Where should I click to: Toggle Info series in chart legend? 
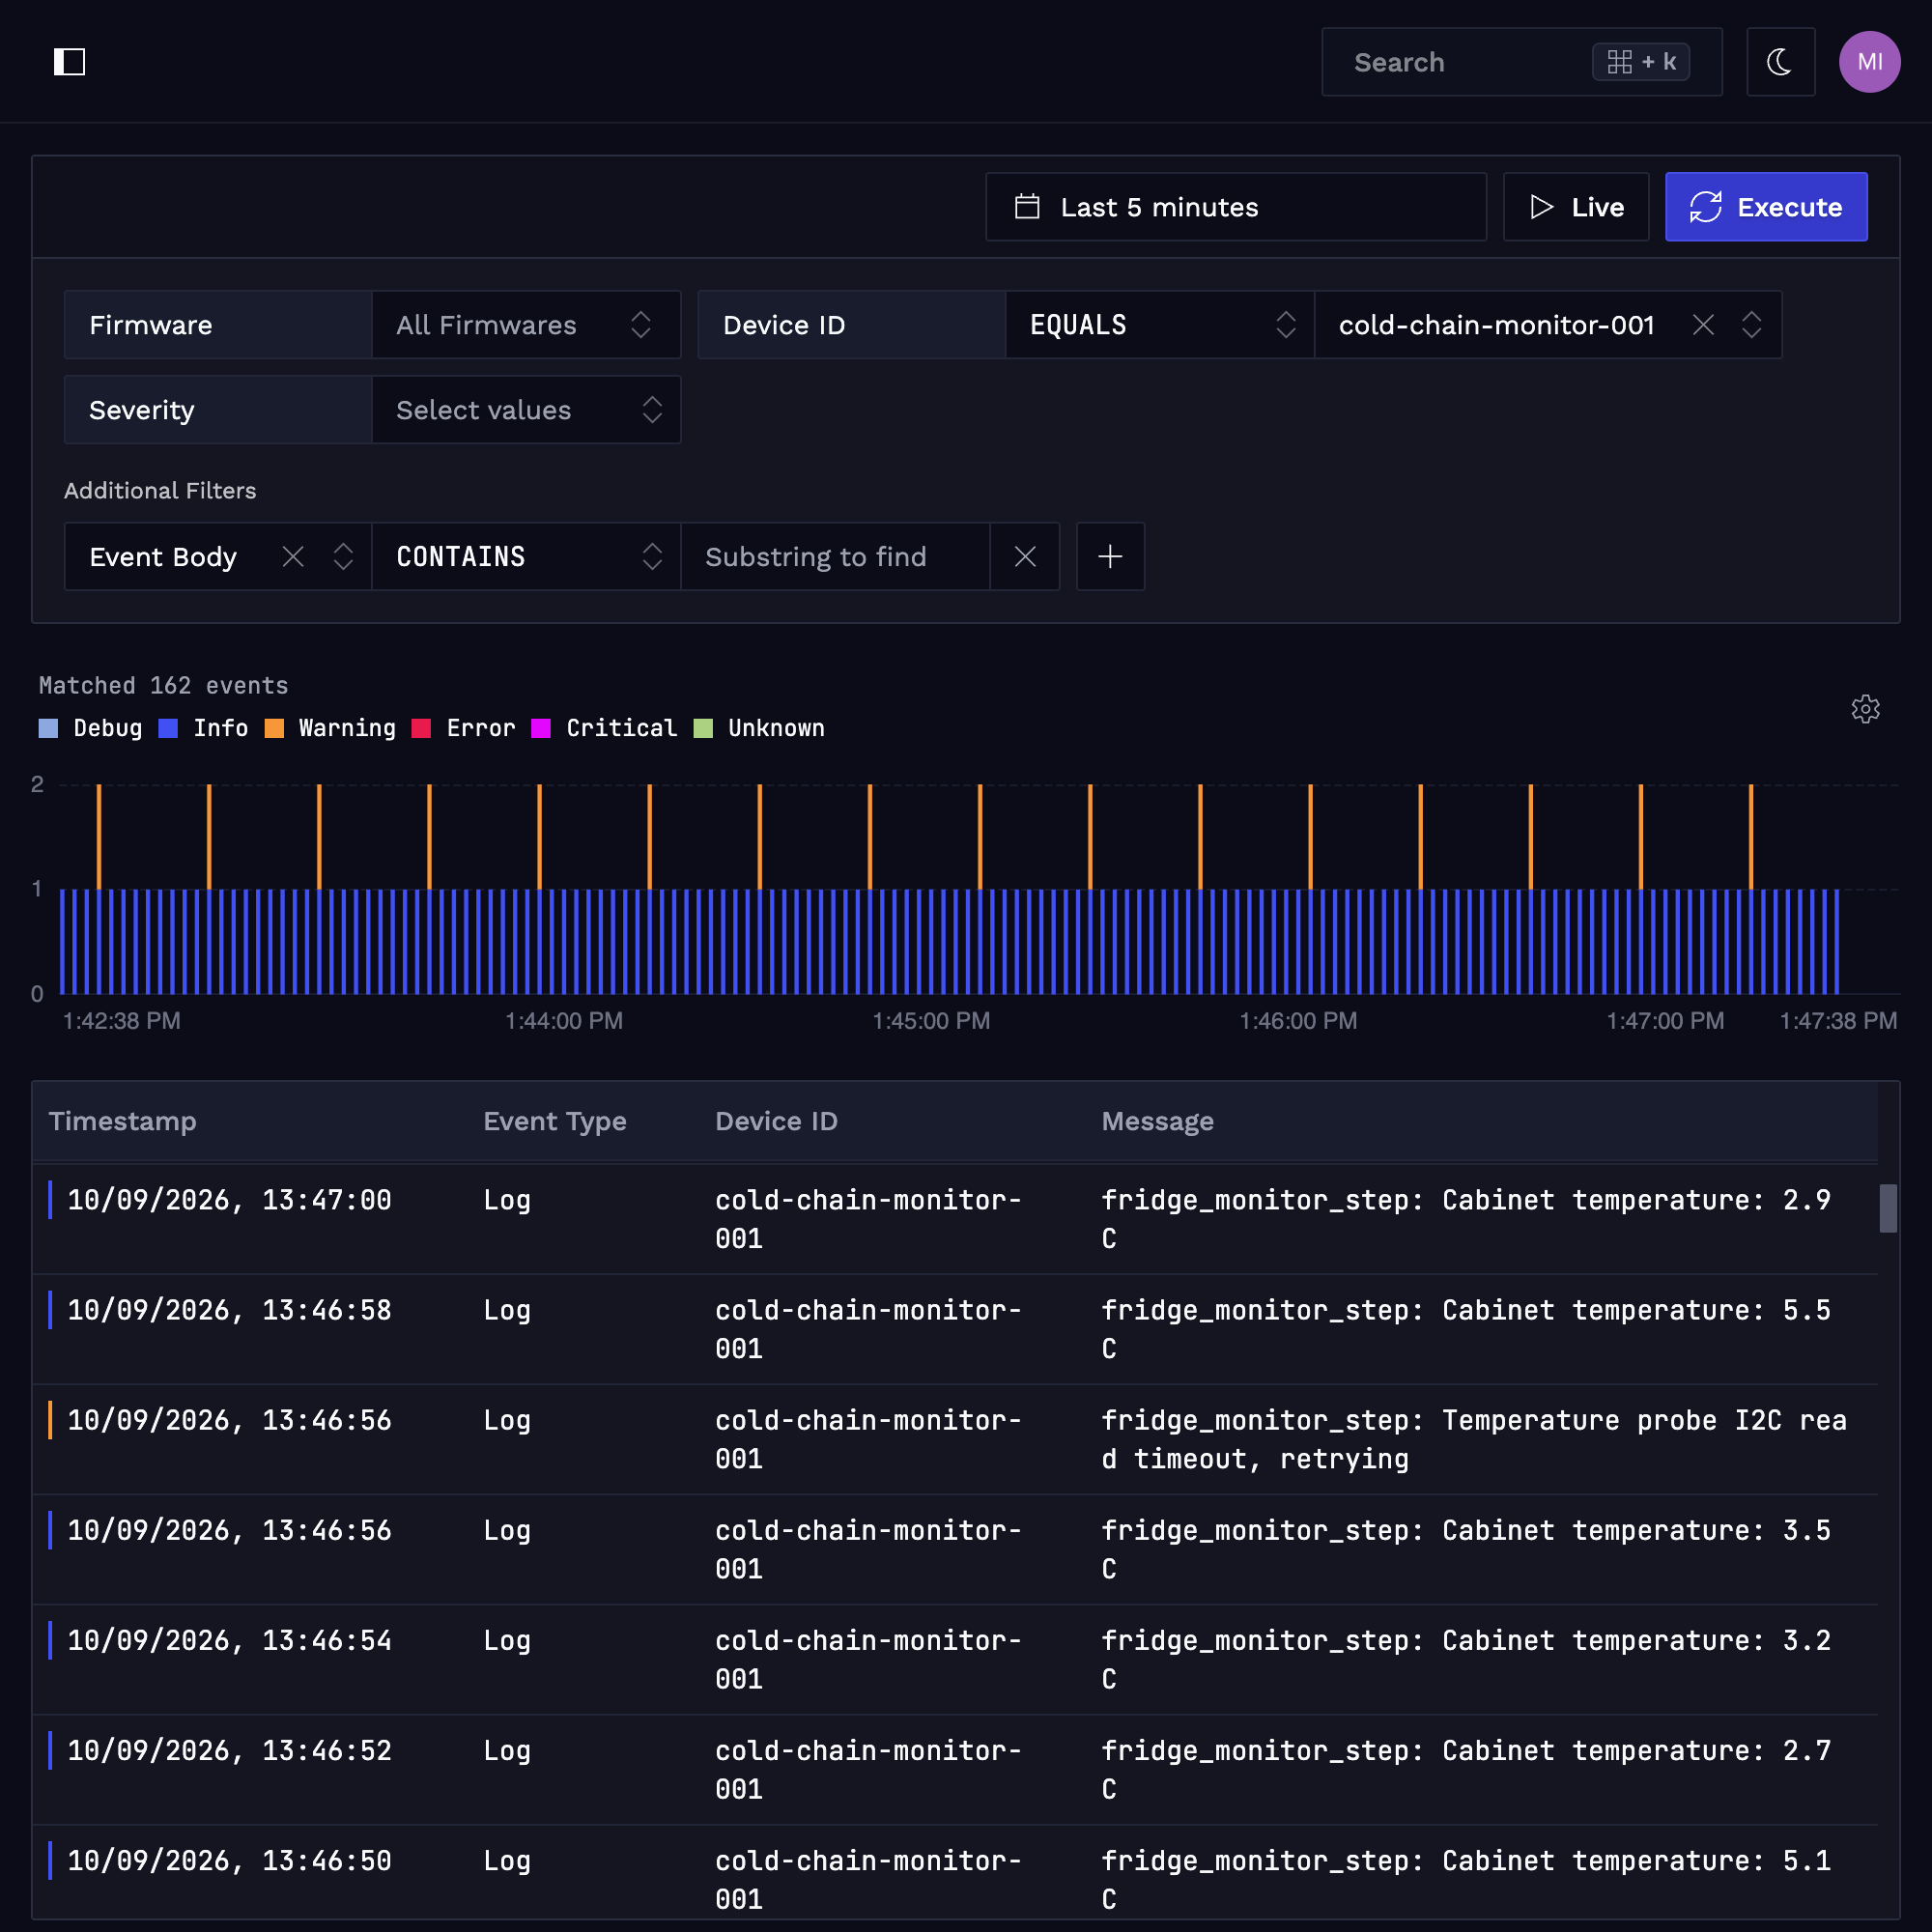pos(203,728)
